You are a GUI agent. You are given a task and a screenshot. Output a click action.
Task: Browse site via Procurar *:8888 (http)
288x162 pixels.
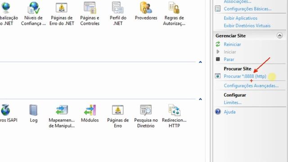point(245,76)
